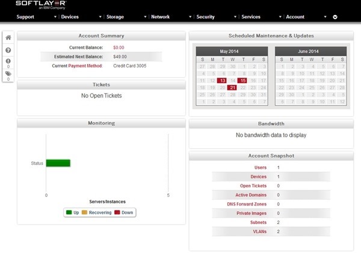
Task: Open the notifications alert icon
Action: pos(8,61)
